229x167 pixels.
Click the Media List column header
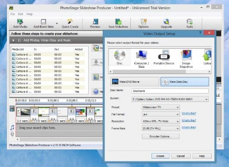(x=18, y=49)
